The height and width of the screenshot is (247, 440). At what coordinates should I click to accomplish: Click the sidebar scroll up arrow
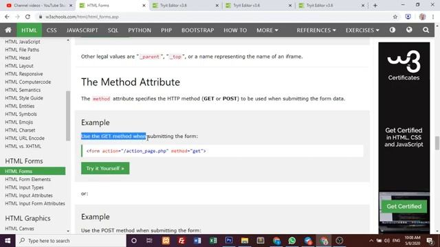coord(68,40)
